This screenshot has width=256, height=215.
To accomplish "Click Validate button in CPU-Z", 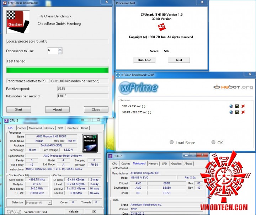I will [x=74, y=211].
